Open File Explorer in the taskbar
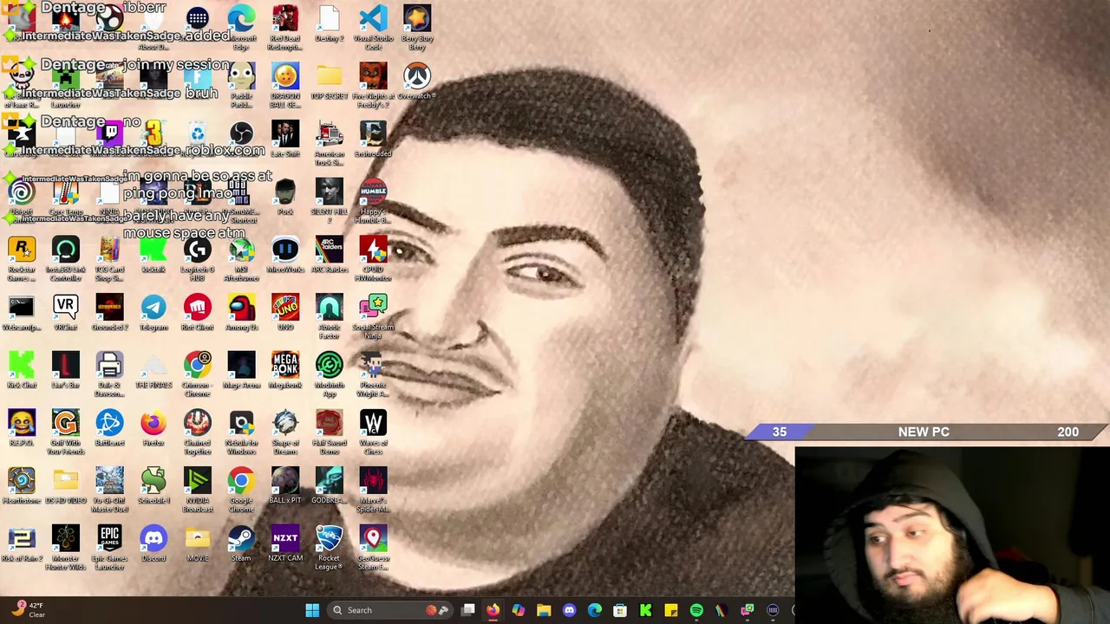1110x624 pixels. pyautogui.click(x=544, y=610)
